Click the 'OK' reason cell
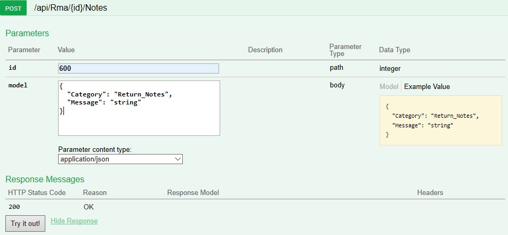 click(88, 207)
